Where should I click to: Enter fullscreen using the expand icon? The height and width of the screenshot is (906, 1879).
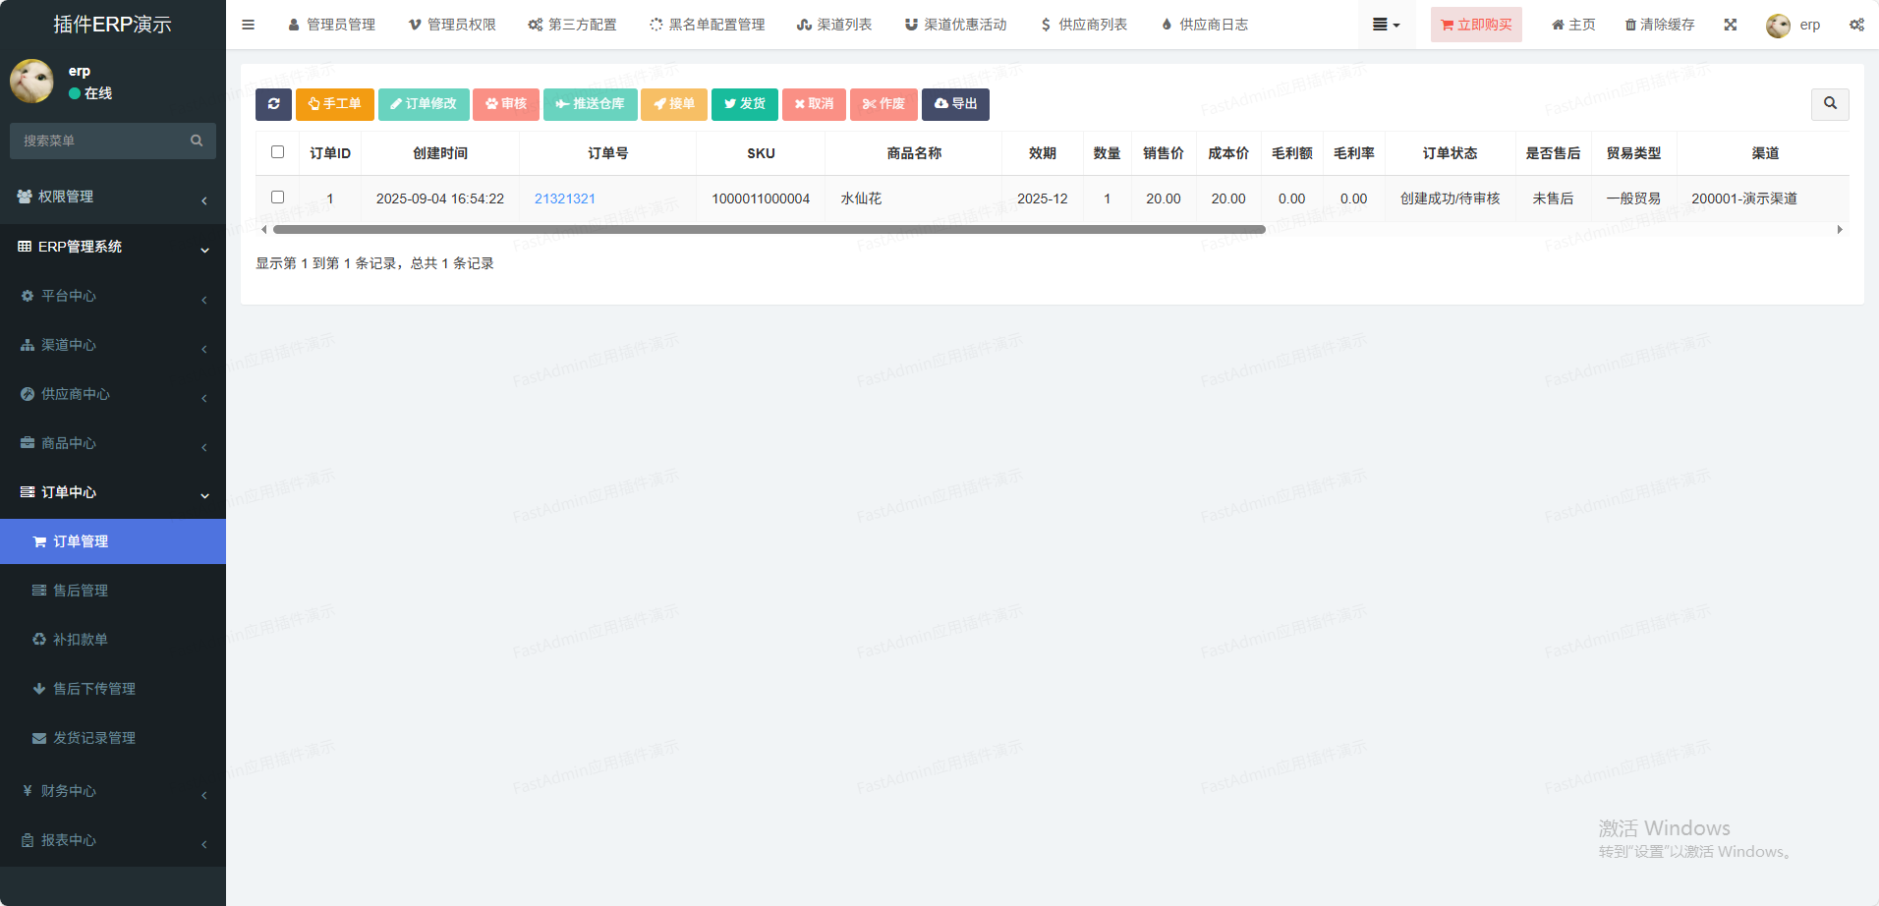tap(1731, 25)
